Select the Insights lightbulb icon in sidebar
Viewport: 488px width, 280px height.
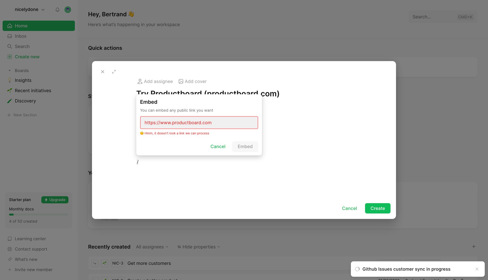[10, 80]
